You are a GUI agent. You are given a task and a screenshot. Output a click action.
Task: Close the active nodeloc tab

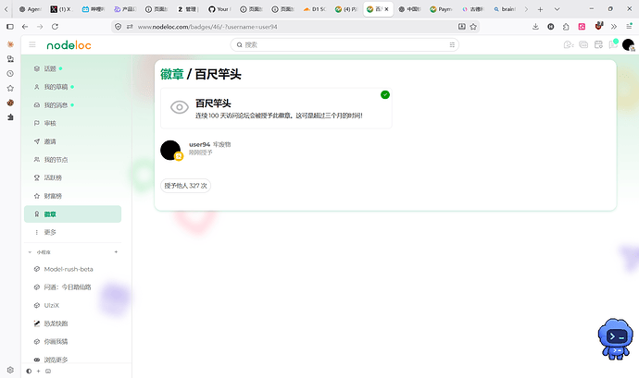[387, 9]
